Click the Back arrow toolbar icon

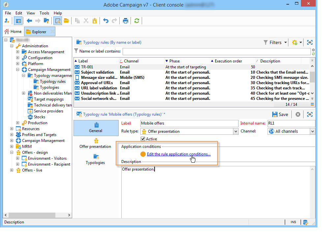pyautogui.click(x=29, y=21)
